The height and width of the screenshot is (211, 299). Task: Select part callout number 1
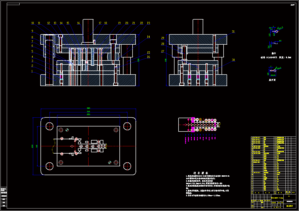pyautogui.click(x=32, y=71)
